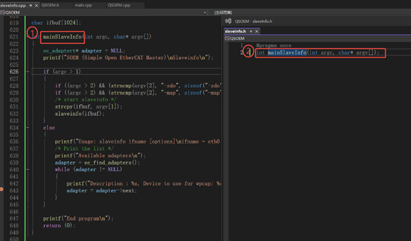Click the 'char ifbuf[1024];' declaration
Image resolution: width=411 pixels, height=241 pixels.
(56, 22)
